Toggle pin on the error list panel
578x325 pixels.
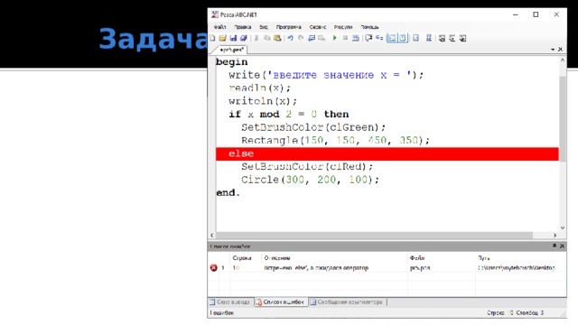tap(554, 246)
